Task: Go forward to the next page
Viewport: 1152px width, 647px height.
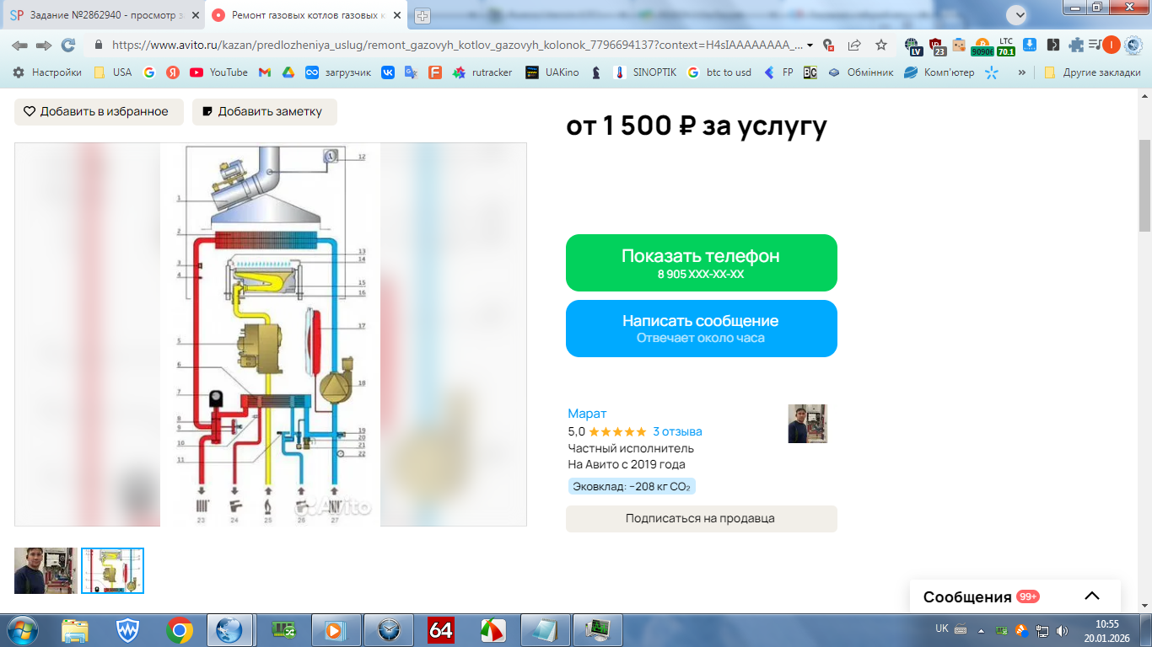Action: coord(43,45)
